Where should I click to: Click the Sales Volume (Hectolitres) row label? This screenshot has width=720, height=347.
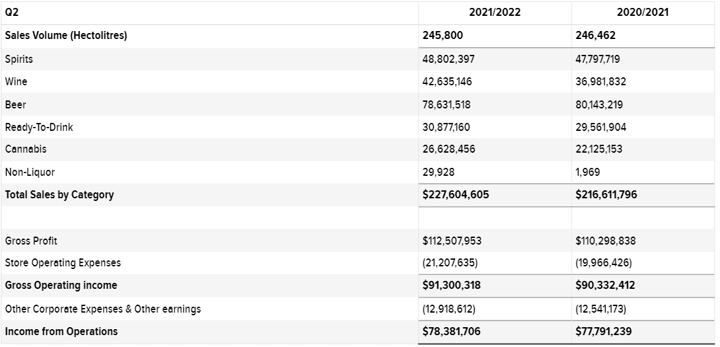point(65,35)
